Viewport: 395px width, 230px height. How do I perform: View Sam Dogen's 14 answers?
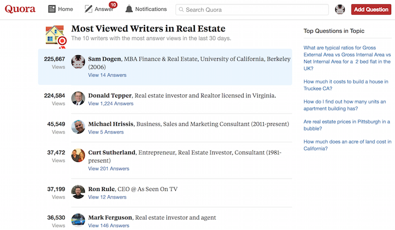point(107,75)
